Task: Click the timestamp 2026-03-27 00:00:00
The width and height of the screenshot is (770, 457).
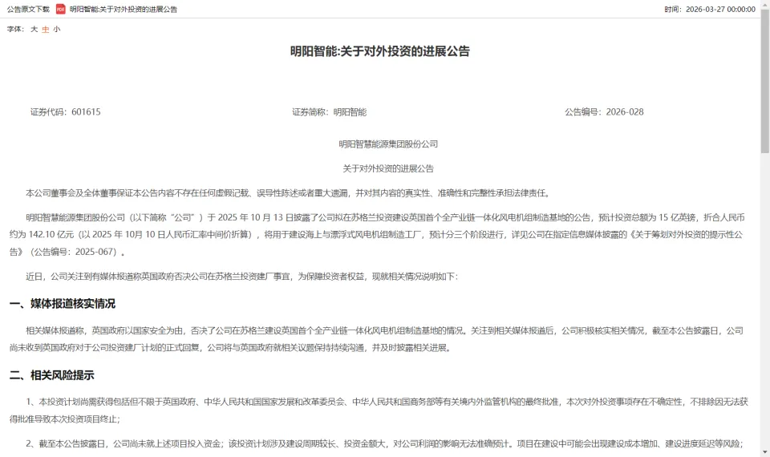Action: point(720,10)
